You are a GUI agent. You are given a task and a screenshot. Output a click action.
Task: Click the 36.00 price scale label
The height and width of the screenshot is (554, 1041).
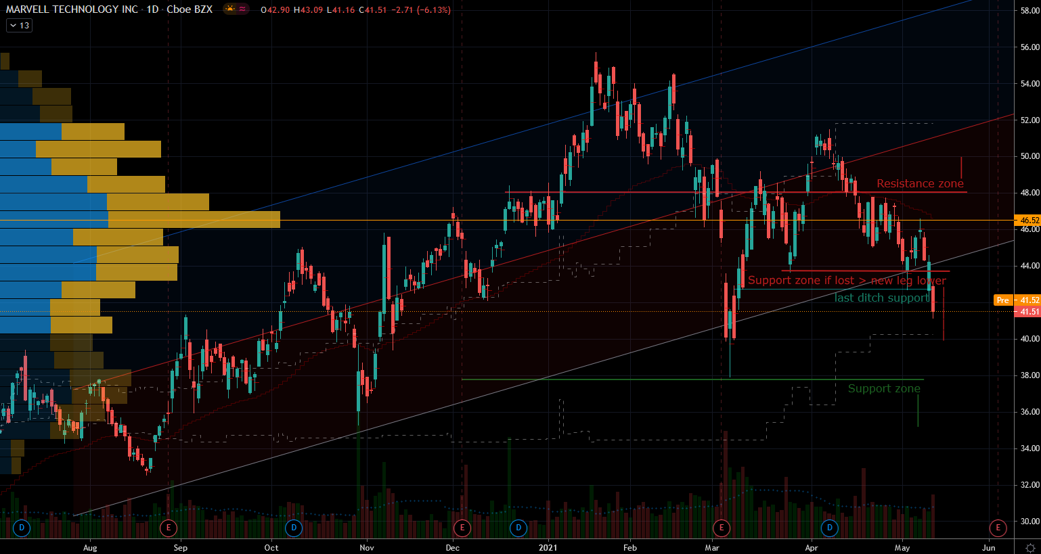point(1030,412)
